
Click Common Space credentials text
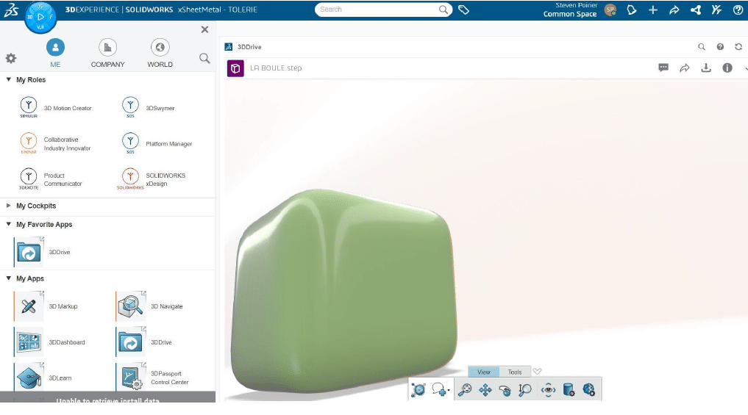pos(569,14)
